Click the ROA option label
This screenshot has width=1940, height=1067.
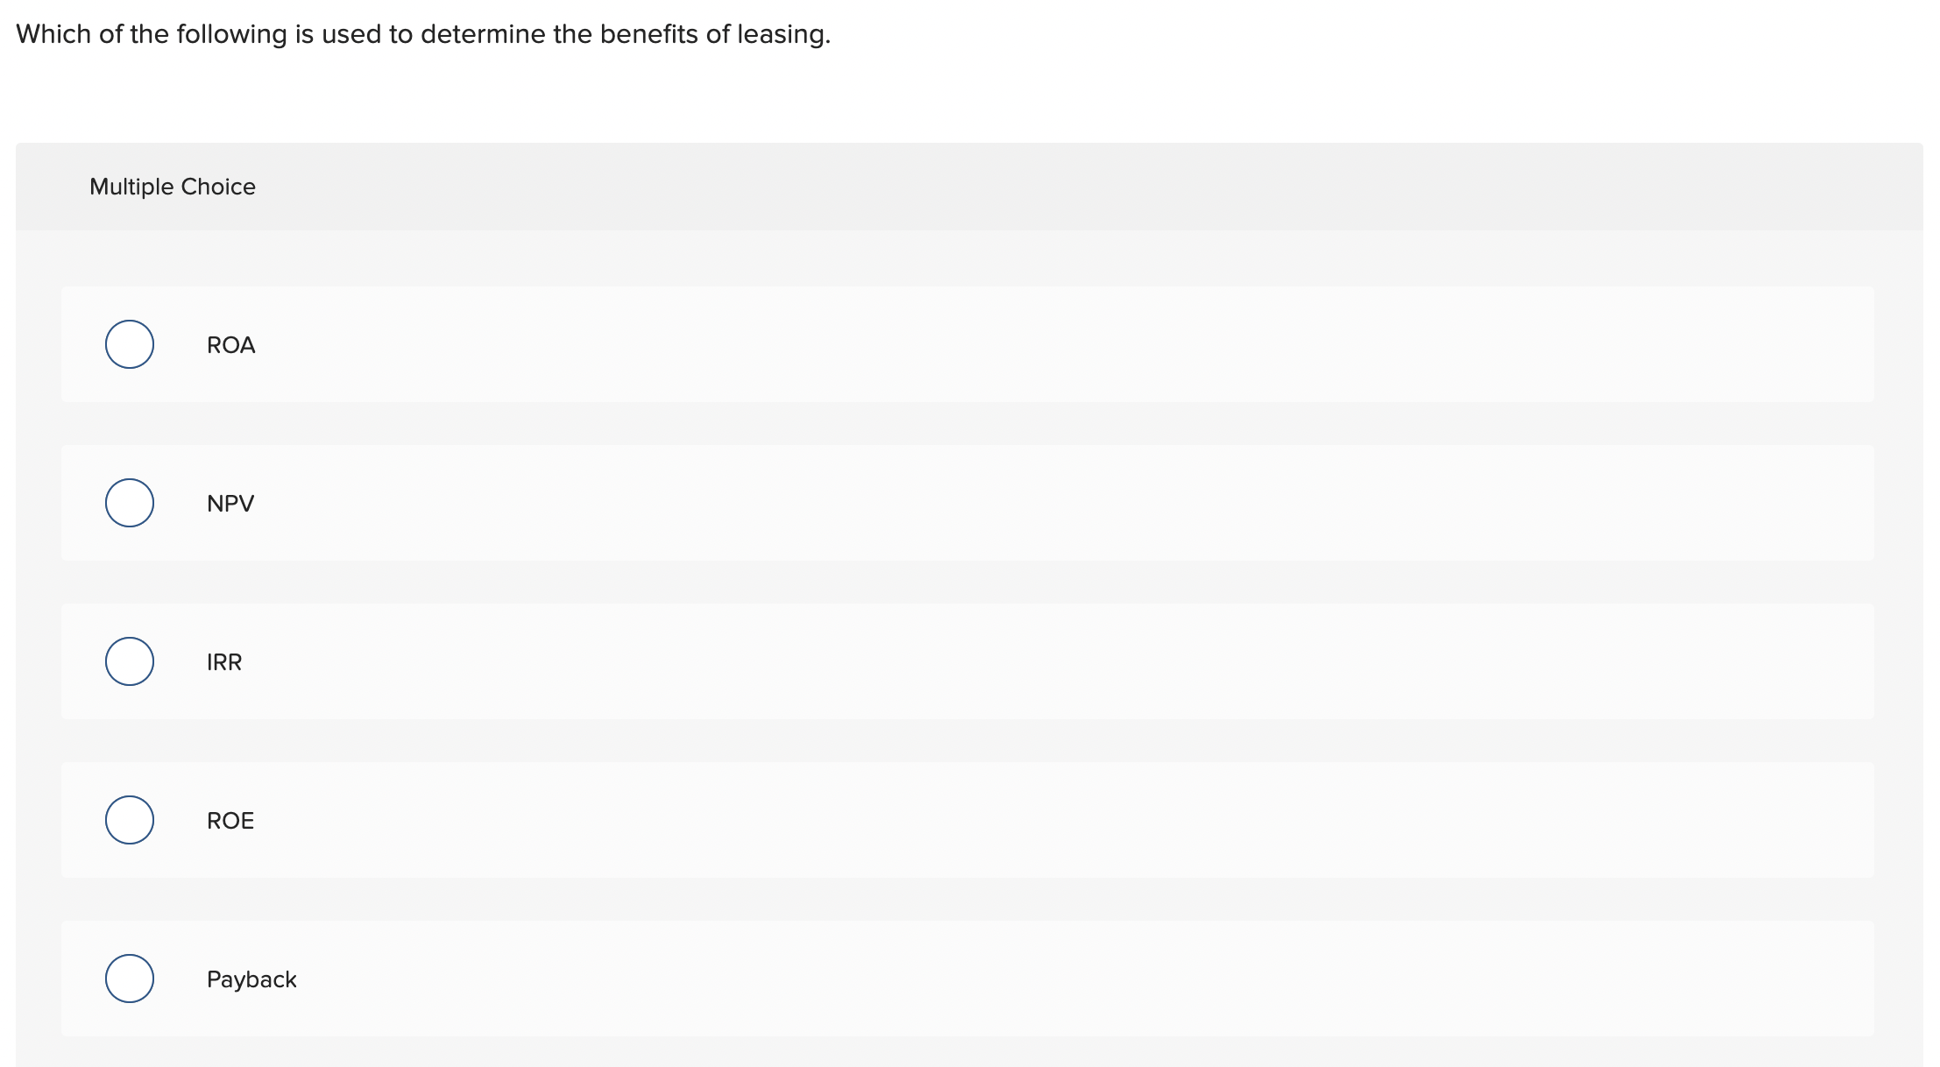(230, 344)
